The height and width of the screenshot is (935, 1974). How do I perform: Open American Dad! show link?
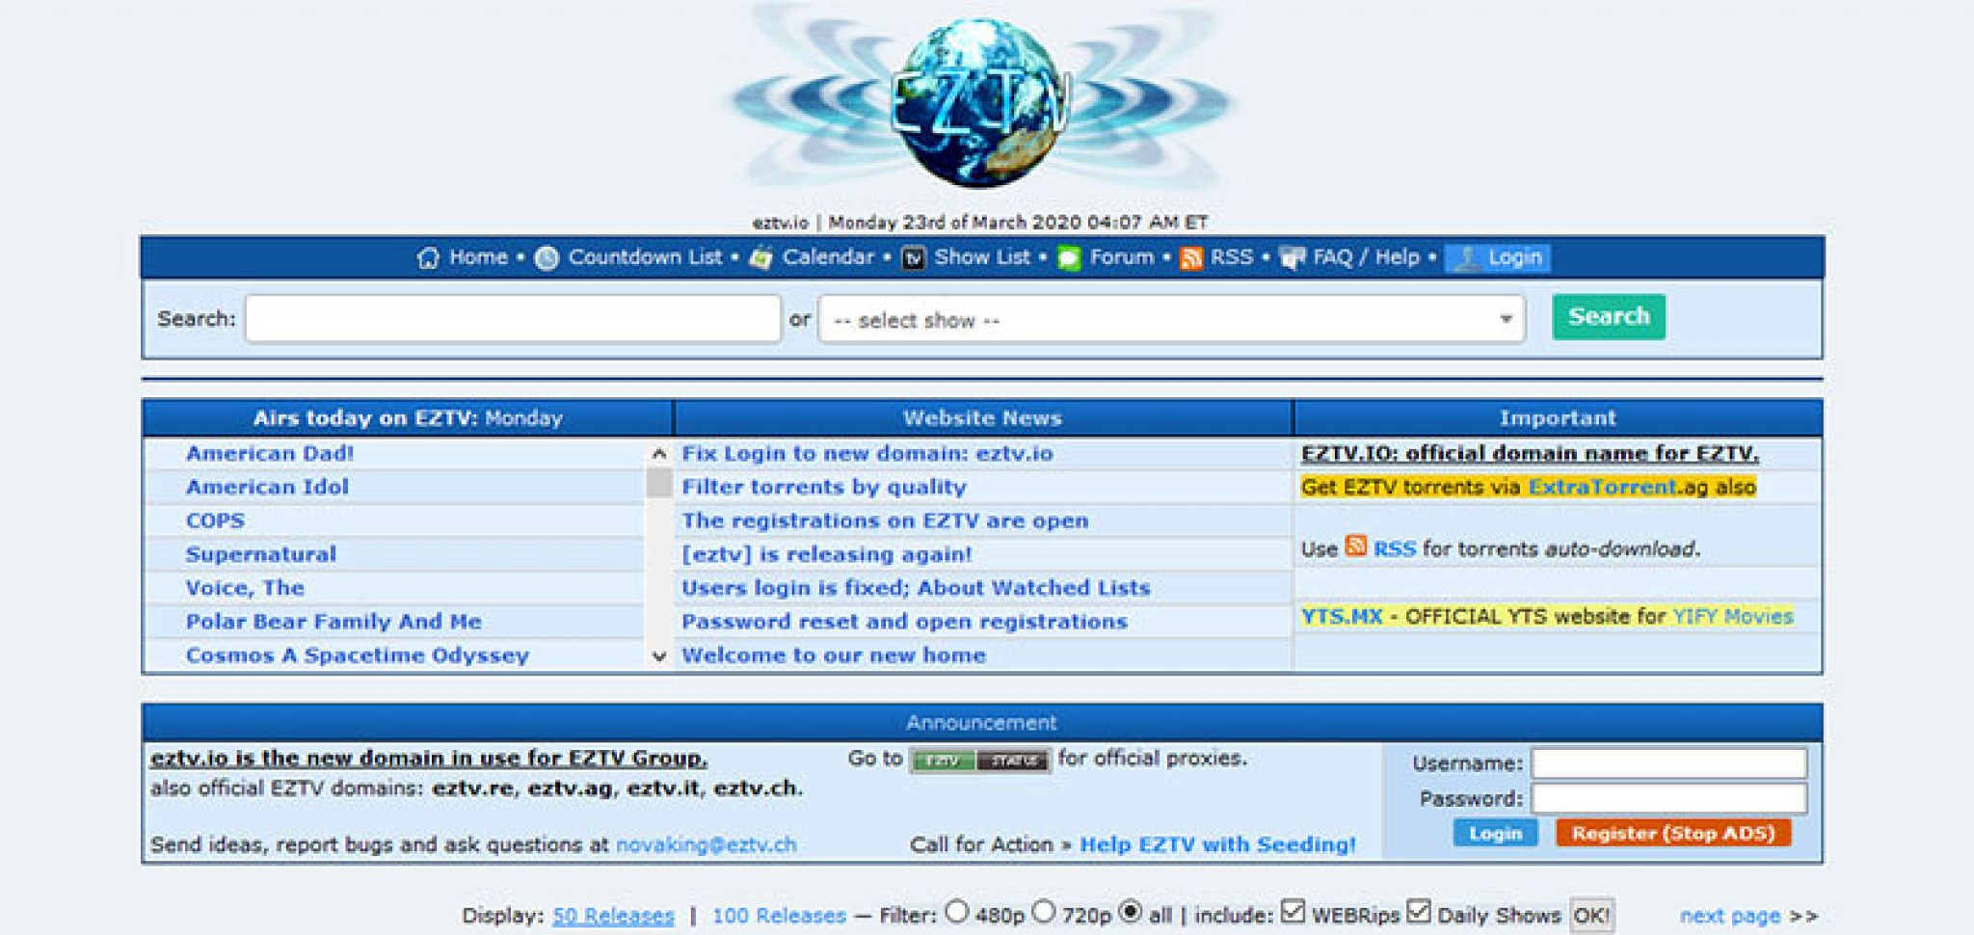point(270,453)
